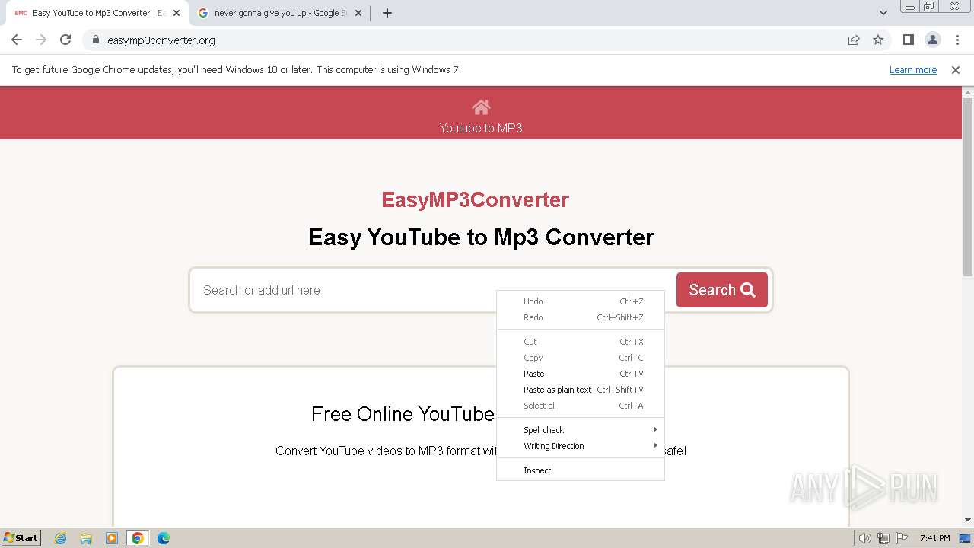Image resolution: width=974 pixels, height=548 pixels.
Task: Choose Undo in the context menu
Action: [x=581, y=301]
